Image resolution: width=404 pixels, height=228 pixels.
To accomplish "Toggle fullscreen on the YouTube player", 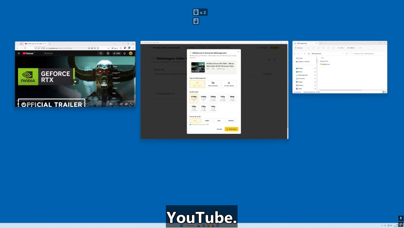I will tap(131, 104).
